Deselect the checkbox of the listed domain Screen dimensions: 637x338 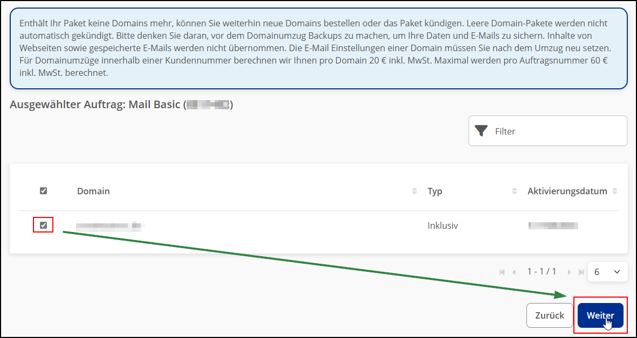[43, 225]
